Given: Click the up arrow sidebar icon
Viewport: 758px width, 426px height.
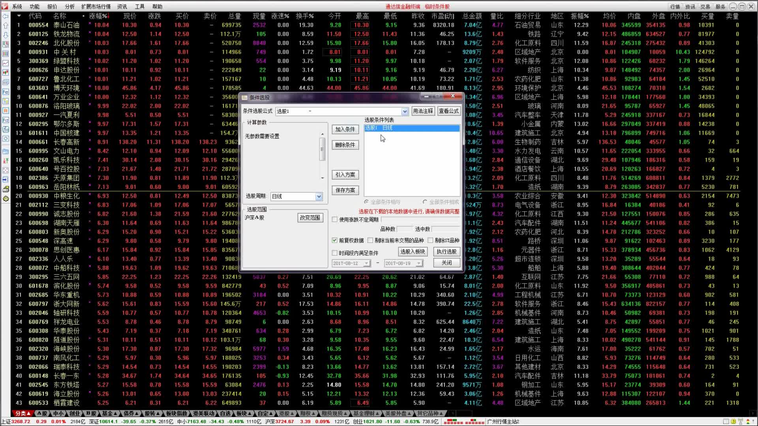Looking at the screenshot, I should 6,25.
